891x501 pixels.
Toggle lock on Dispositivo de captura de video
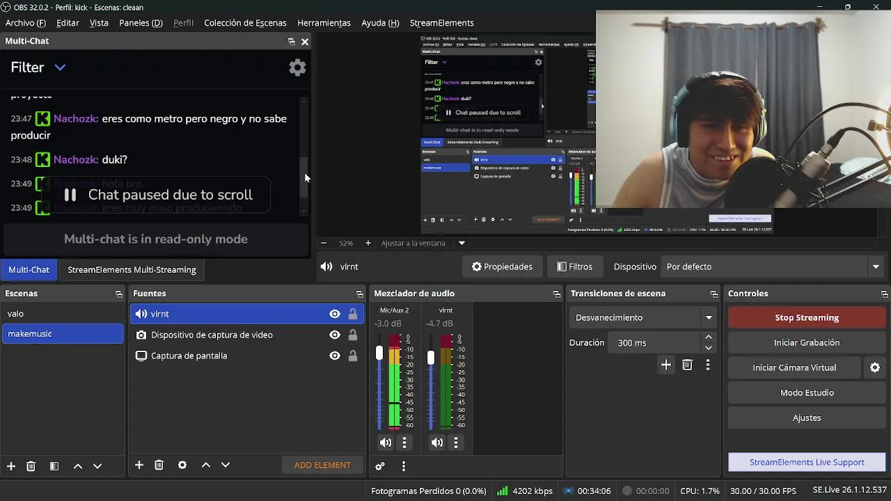[x=353, y=335]
